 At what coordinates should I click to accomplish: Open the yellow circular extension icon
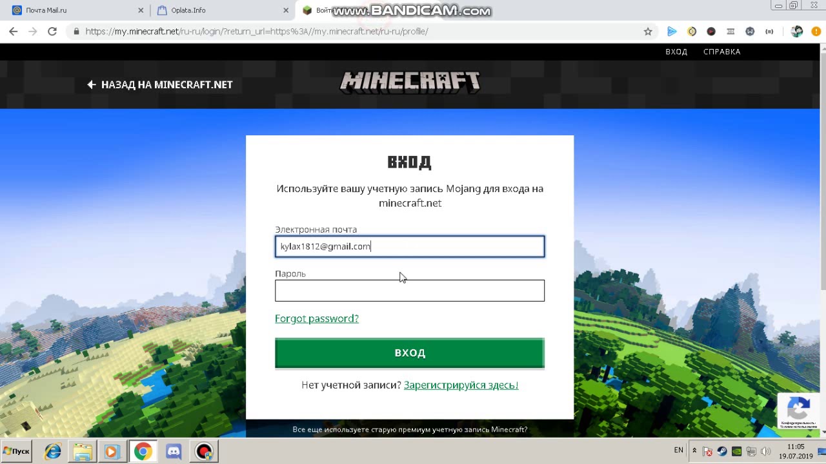point(692,31)
